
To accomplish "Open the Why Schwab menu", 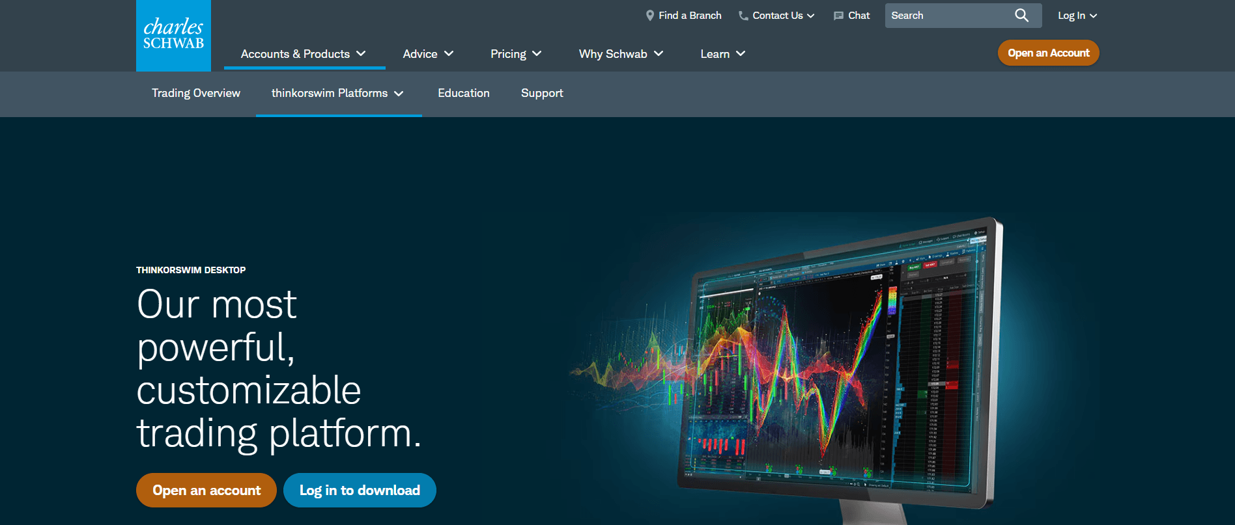I will (621, 54).
